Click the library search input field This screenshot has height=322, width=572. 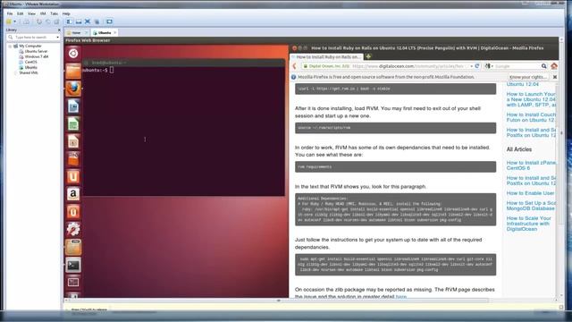pyautogui.click(x=33, y=38)
